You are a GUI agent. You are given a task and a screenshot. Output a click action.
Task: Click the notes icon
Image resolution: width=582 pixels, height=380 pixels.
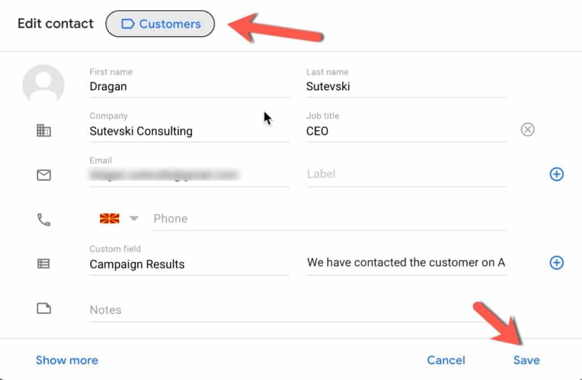[x=44, y=309]
